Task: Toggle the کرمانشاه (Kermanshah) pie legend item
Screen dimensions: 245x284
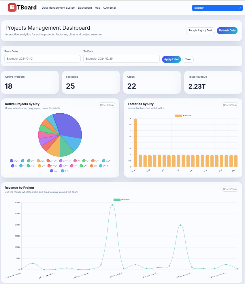Action: click(52, 166)
